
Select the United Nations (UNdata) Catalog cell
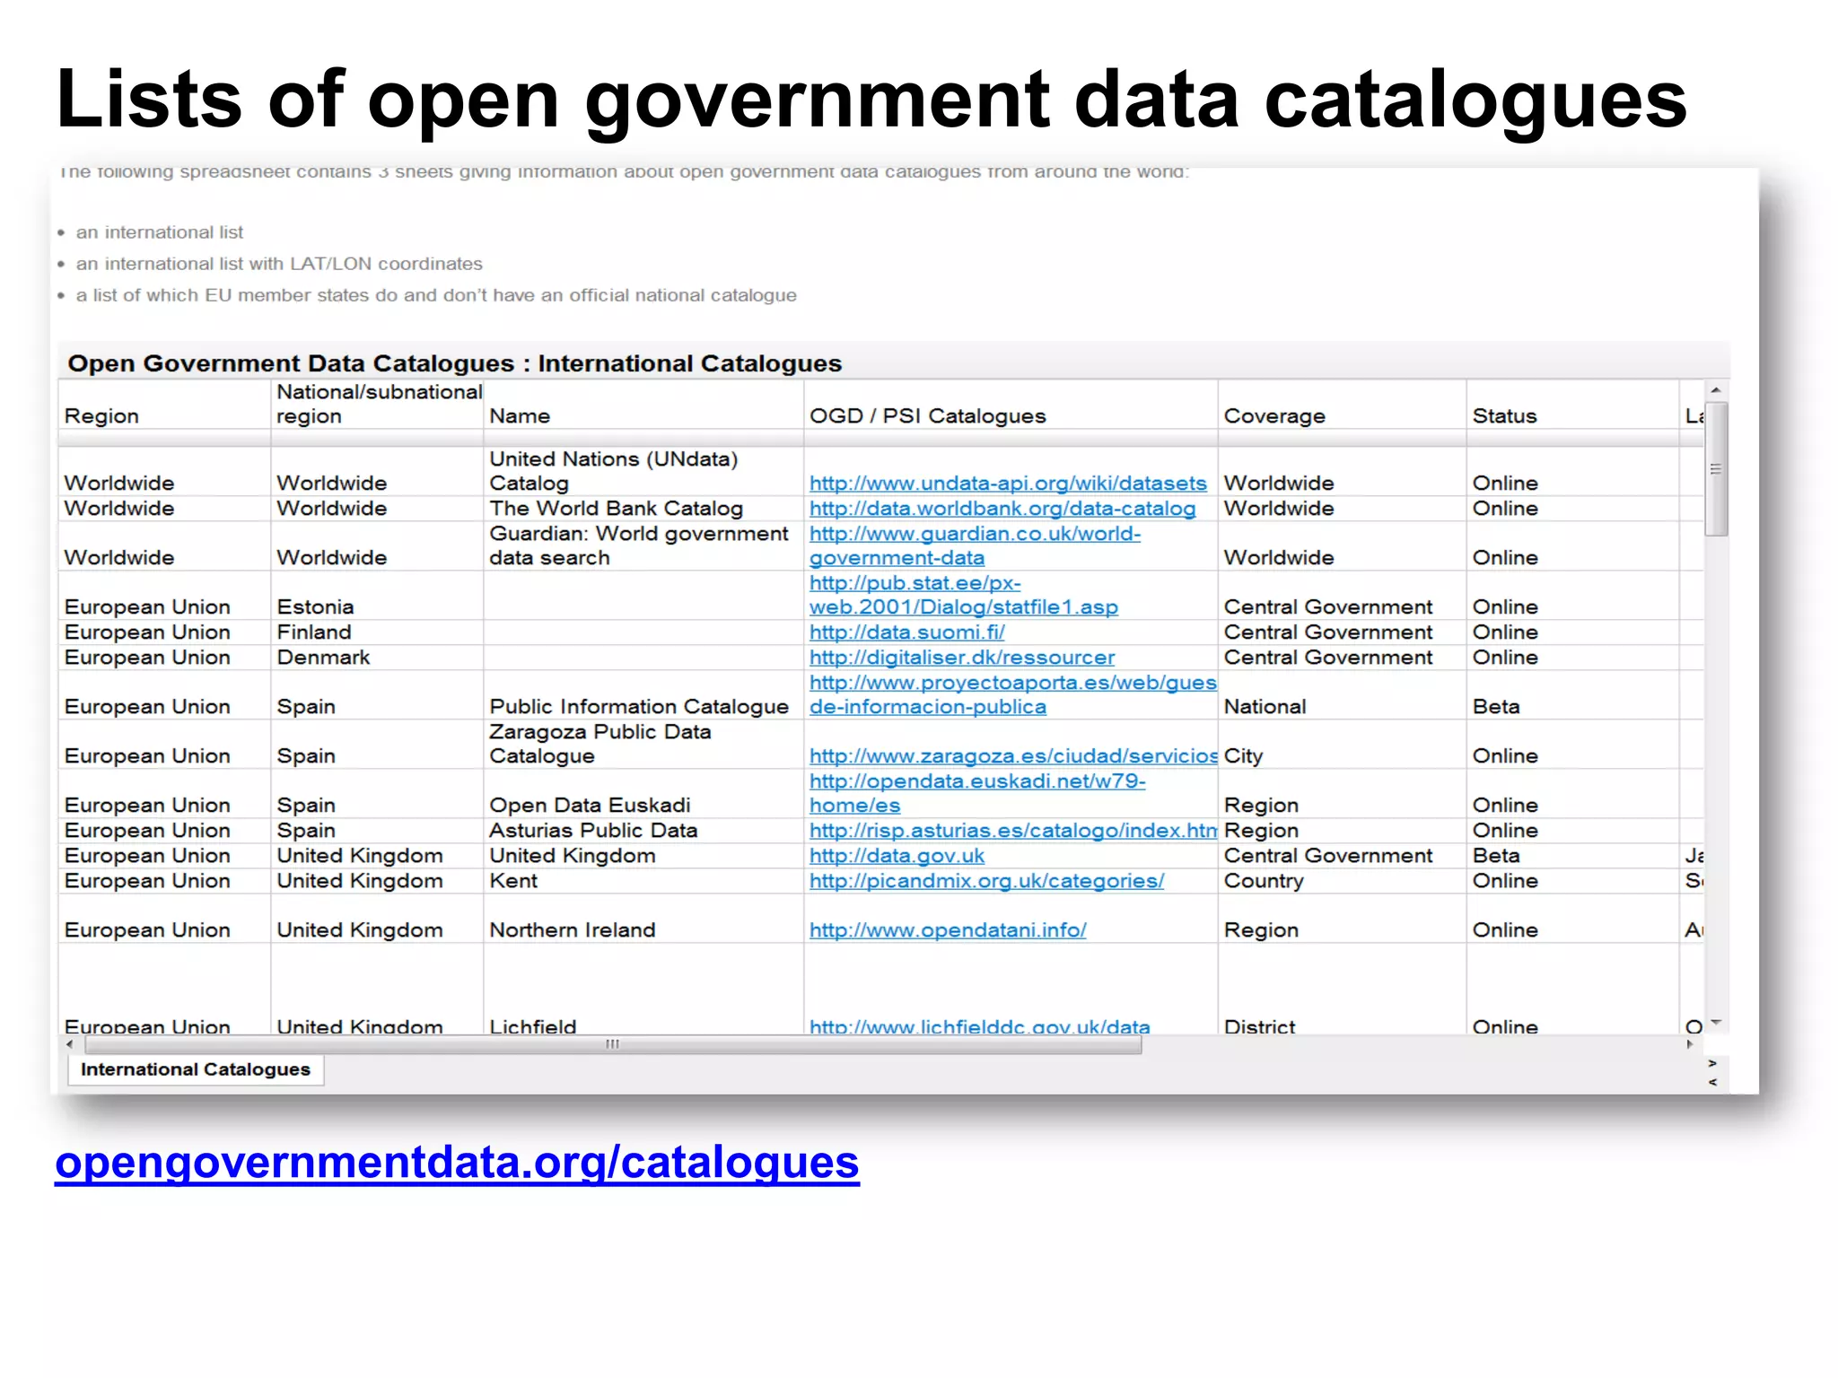tap(643, 471)
